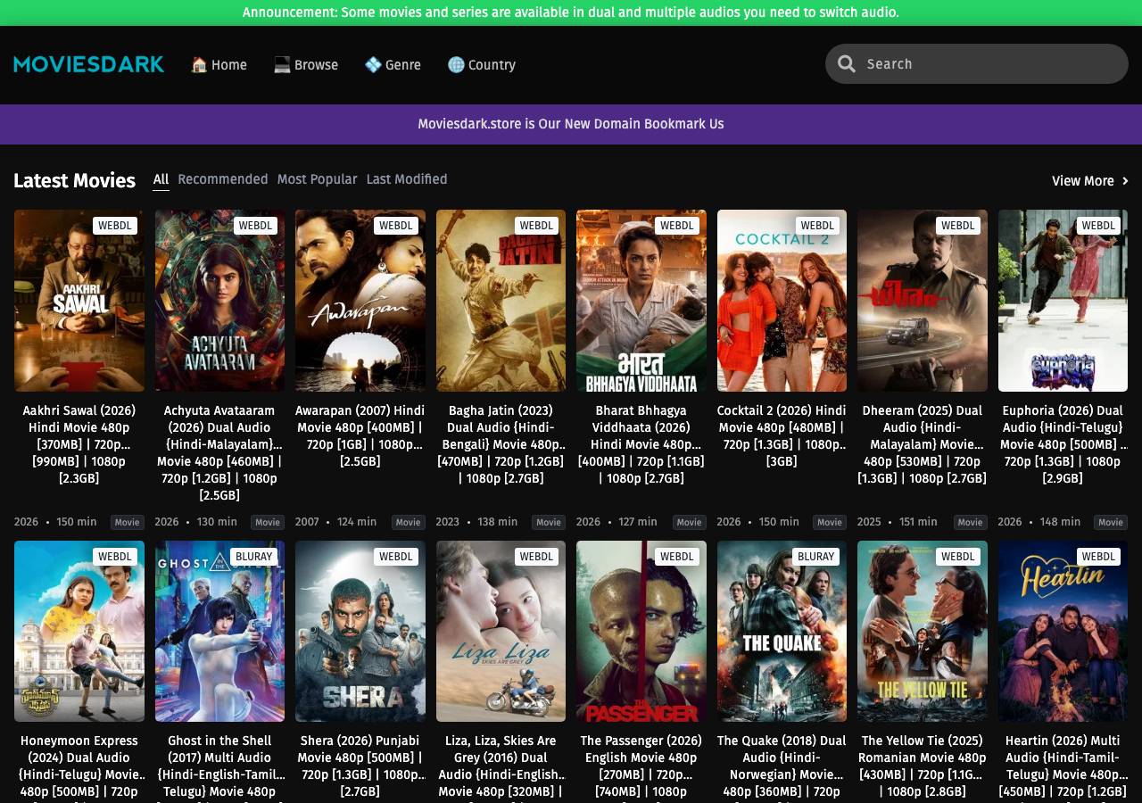This screenshot has height=803, width=1142.
Task: Click The Yellow Tie (2025) title link
Action: 923,766
